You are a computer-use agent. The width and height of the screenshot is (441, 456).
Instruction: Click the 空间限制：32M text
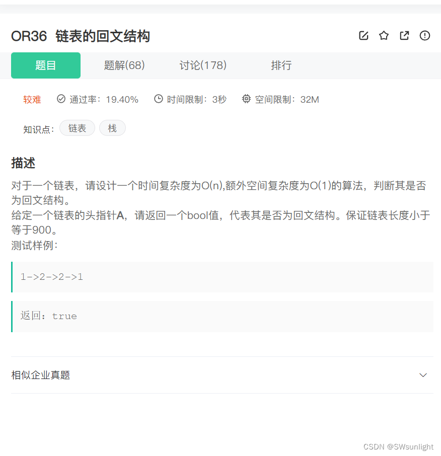(x=287, y=100)
